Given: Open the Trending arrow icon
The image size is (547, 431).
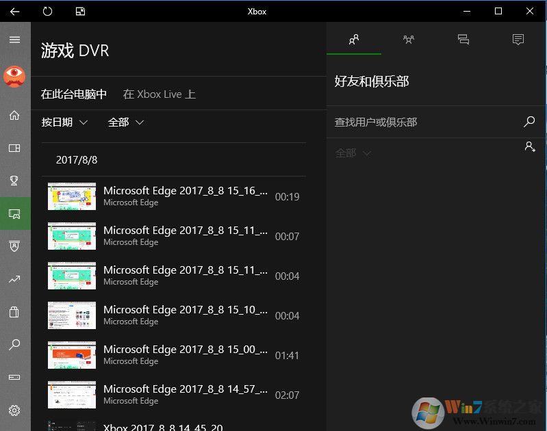Looking at the screenshot, I should 14,279.
